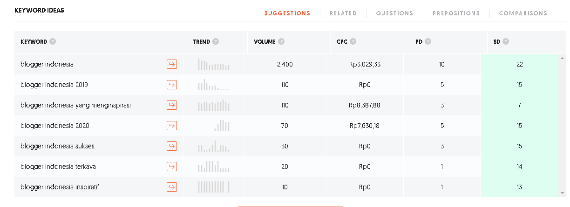Image resolution: width=570 pixels, height=207 pixels.
Task: Click help icon beside TREND header
Action: (216, 41)
